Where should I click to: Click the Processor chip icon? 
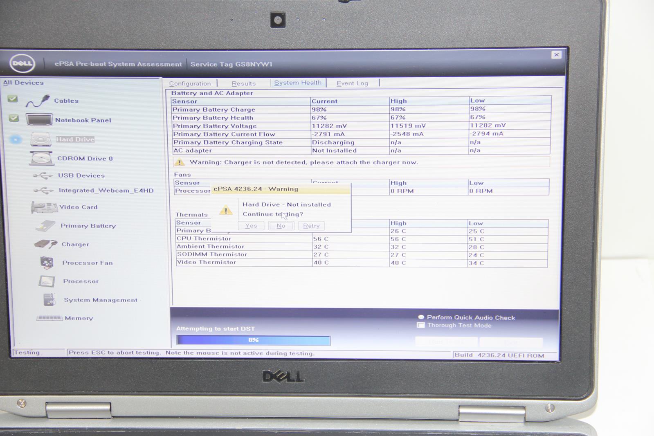(47, 281)
